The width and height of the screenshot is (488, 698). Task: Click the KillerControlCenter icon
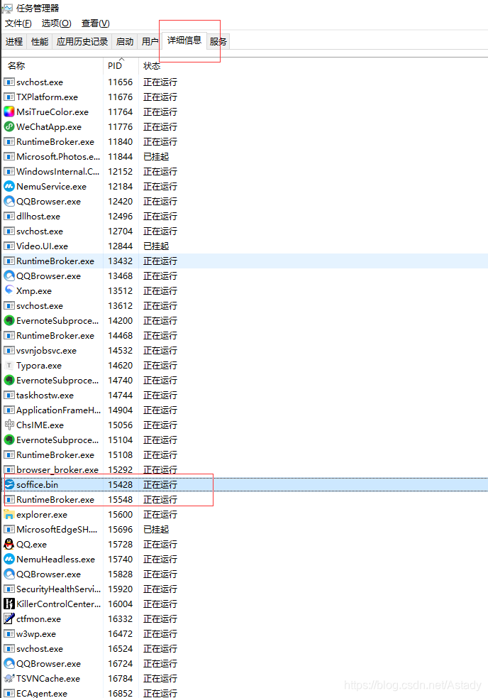9,604
